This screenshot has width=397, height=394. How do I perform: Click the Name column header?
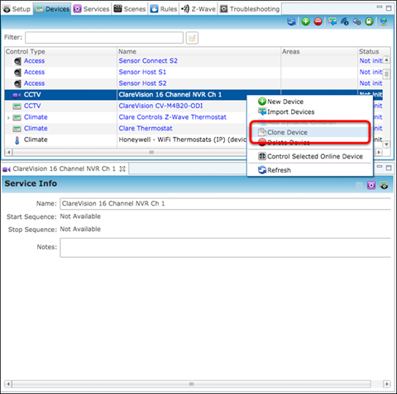[198, 51]
